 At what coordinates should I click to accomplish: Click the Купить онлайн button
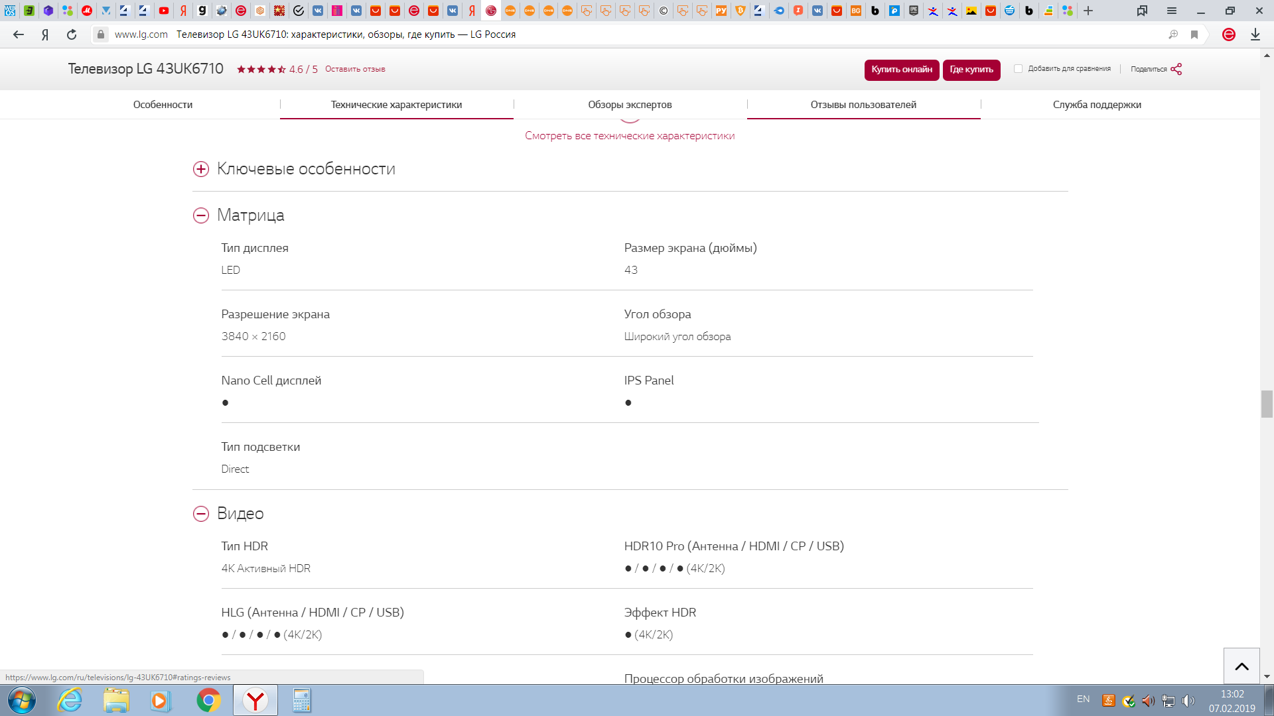point(901,70)
